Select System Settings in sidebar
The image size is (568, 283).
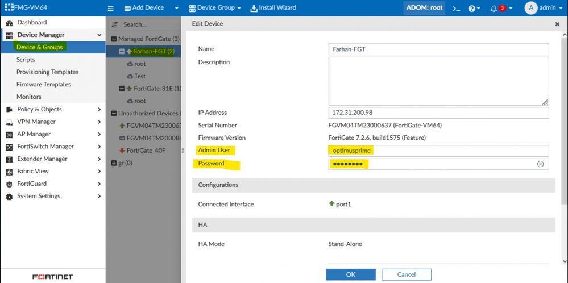point(39,196)
